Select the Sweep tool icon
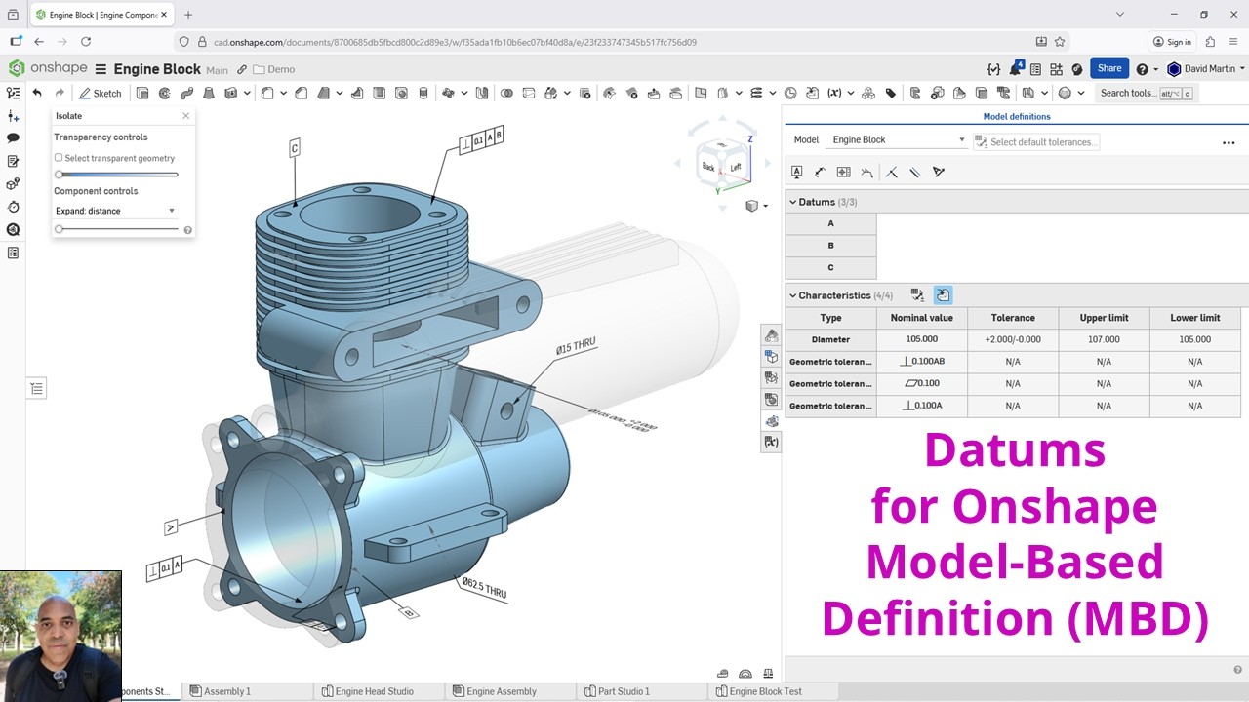The image size is (1249, 702). point(185,94)
